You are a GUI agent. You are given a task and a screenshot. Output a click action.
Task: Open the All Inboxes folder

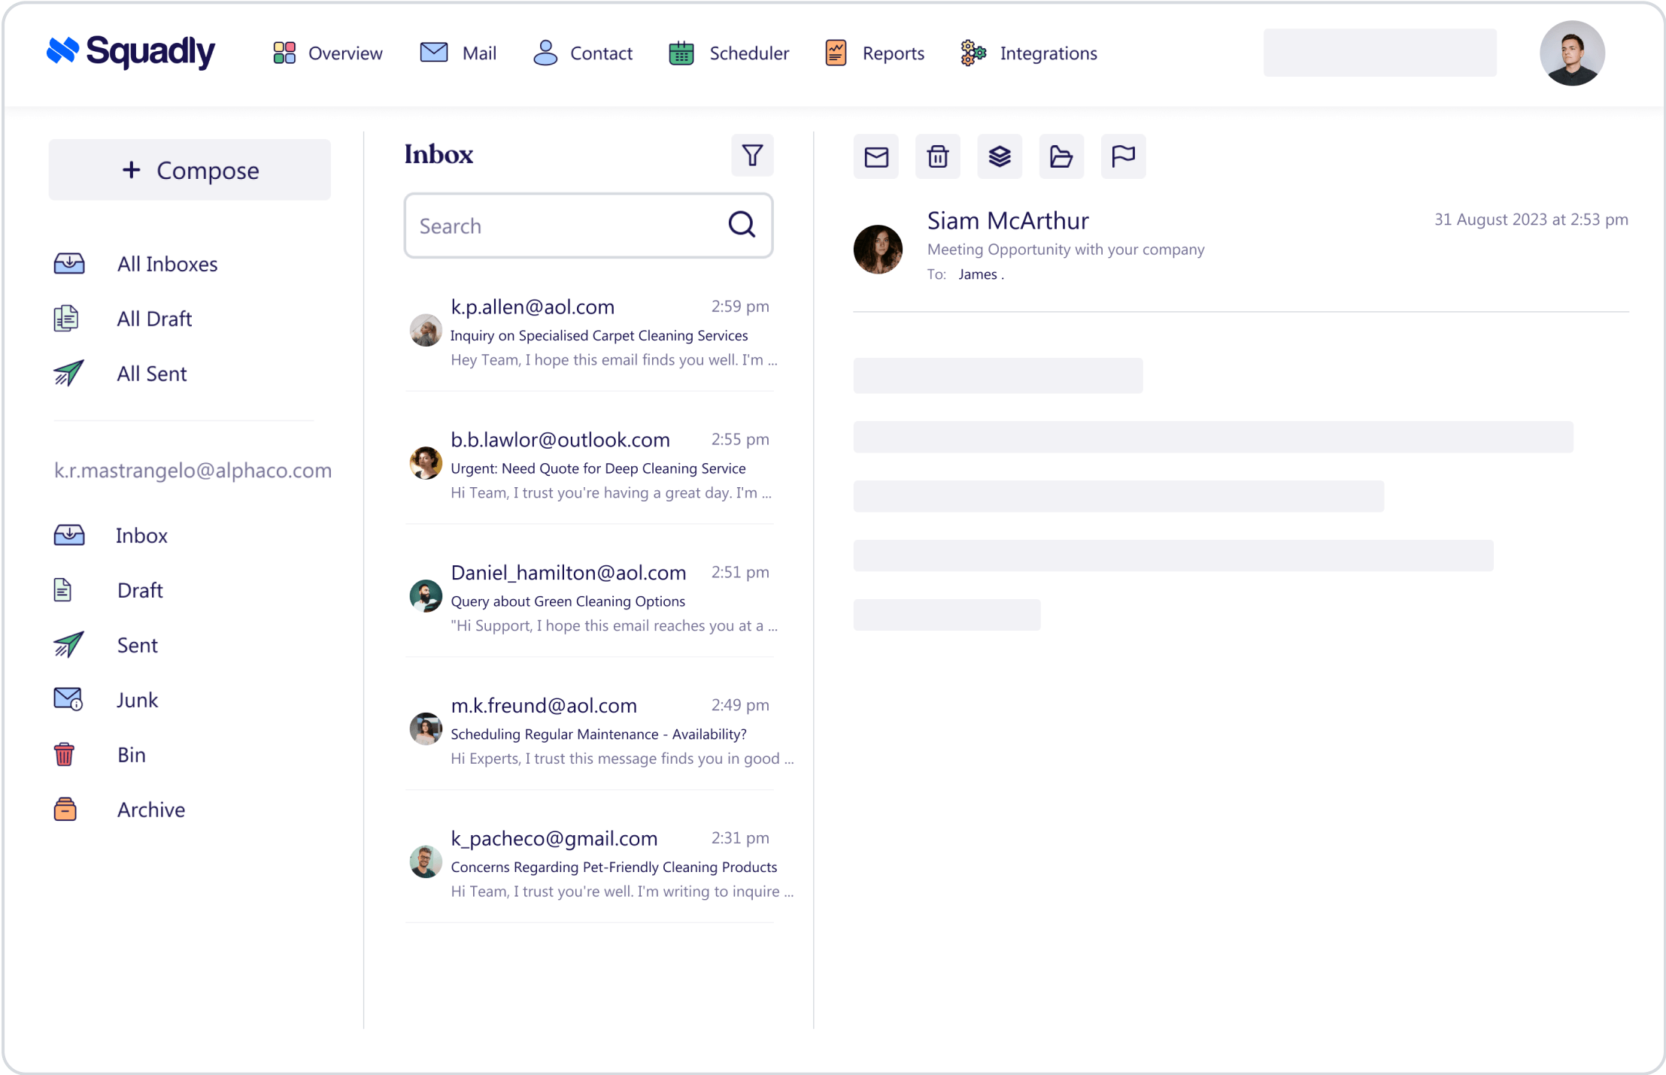click(x=136, y=264)
